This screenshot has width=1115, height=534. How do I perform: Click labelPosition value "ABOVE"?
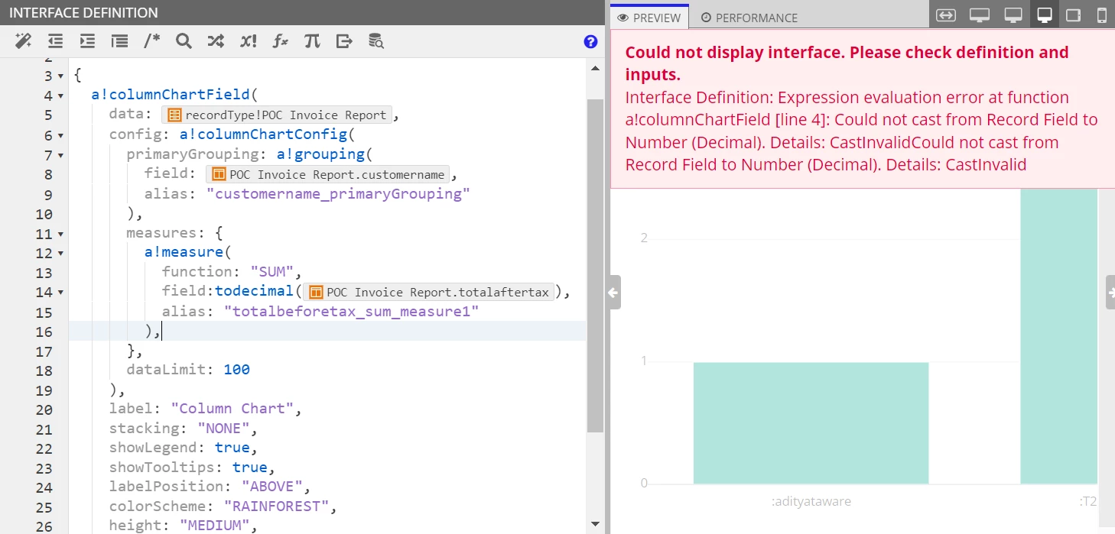click(x=271, y=487)
